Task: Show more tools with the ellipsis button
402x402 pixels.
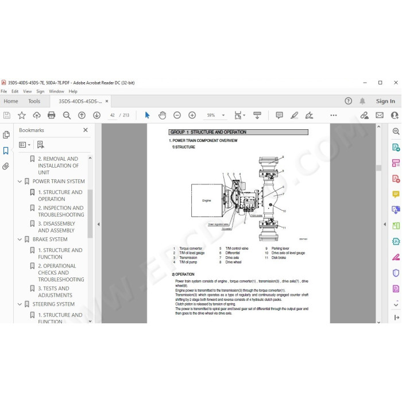Action: point(334,115)
